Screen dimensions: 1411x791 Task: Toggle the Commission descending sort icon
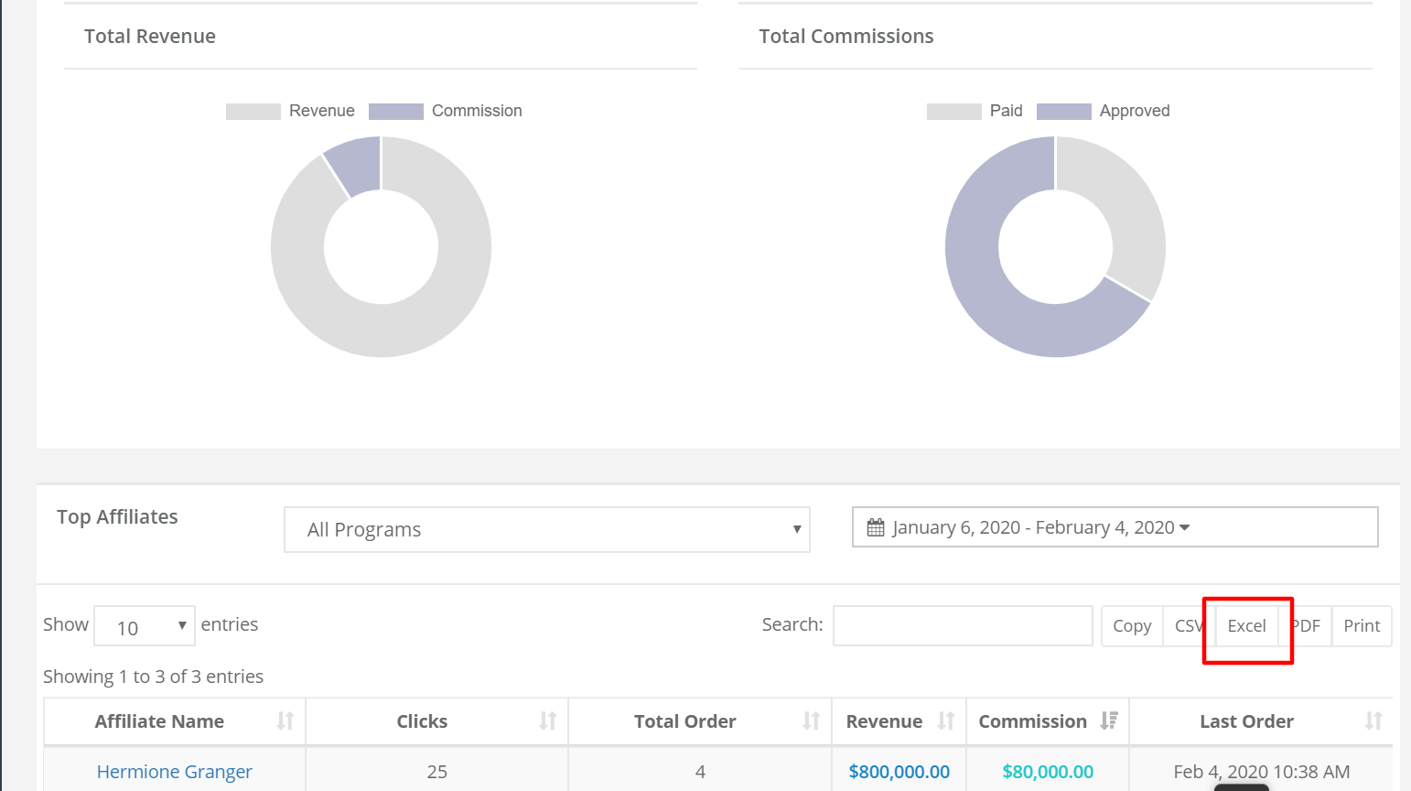pyautogui.click(x=1109, y=721)
